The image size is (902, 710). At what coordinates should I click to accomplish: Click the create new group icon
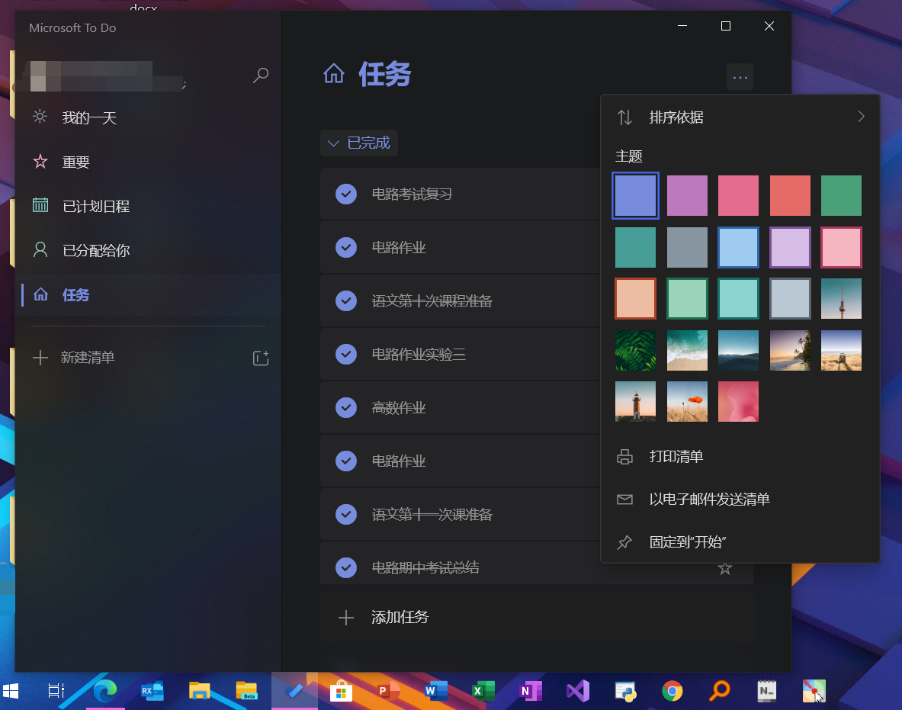pos(261,358)
